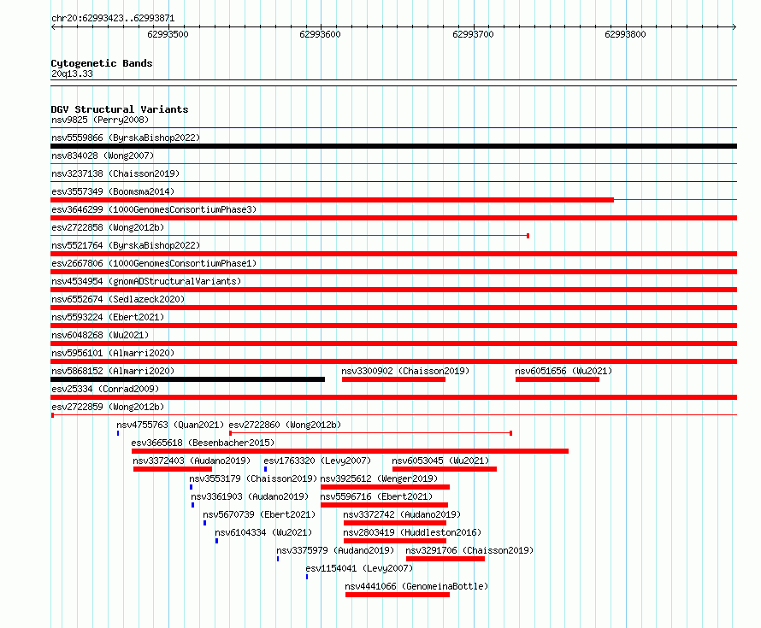The image size is (761, 628).
Task: Click esv2722859 (Wong2012b) label
Action: tap(108, 407)
